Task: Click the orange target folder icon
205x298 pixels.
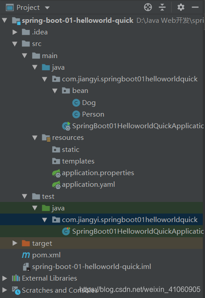Action: [26, 243]
